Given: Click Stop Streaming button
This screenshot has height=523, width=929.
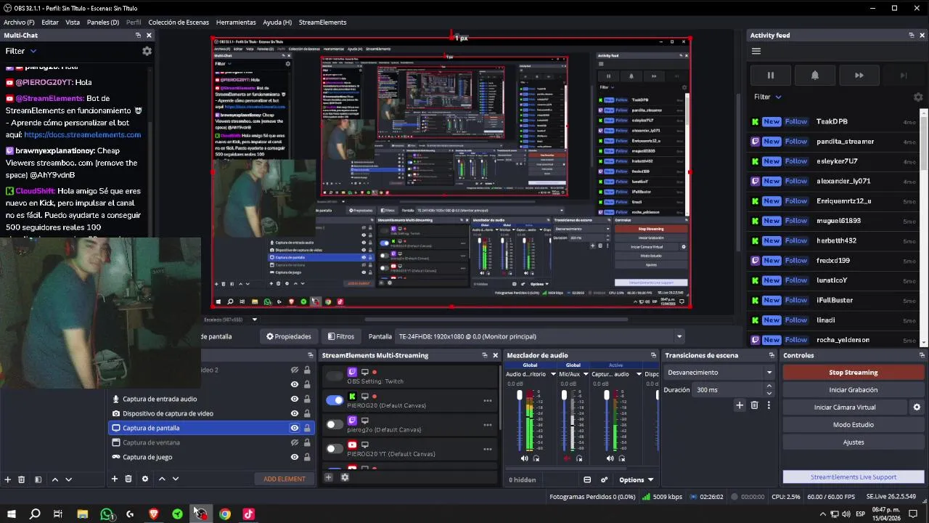Looking at the screenshot, I should point(854,373).
